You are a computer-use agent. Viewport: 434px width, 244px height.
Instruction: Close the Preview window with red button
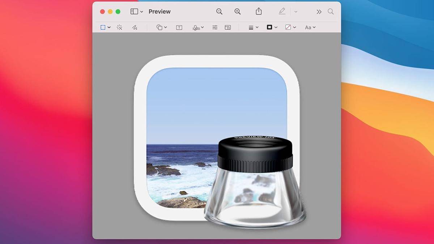tap(102, 12)
